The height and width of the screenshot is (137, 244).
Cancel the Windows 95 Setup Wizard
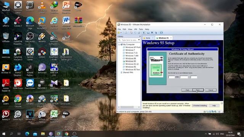coord(211,90)
